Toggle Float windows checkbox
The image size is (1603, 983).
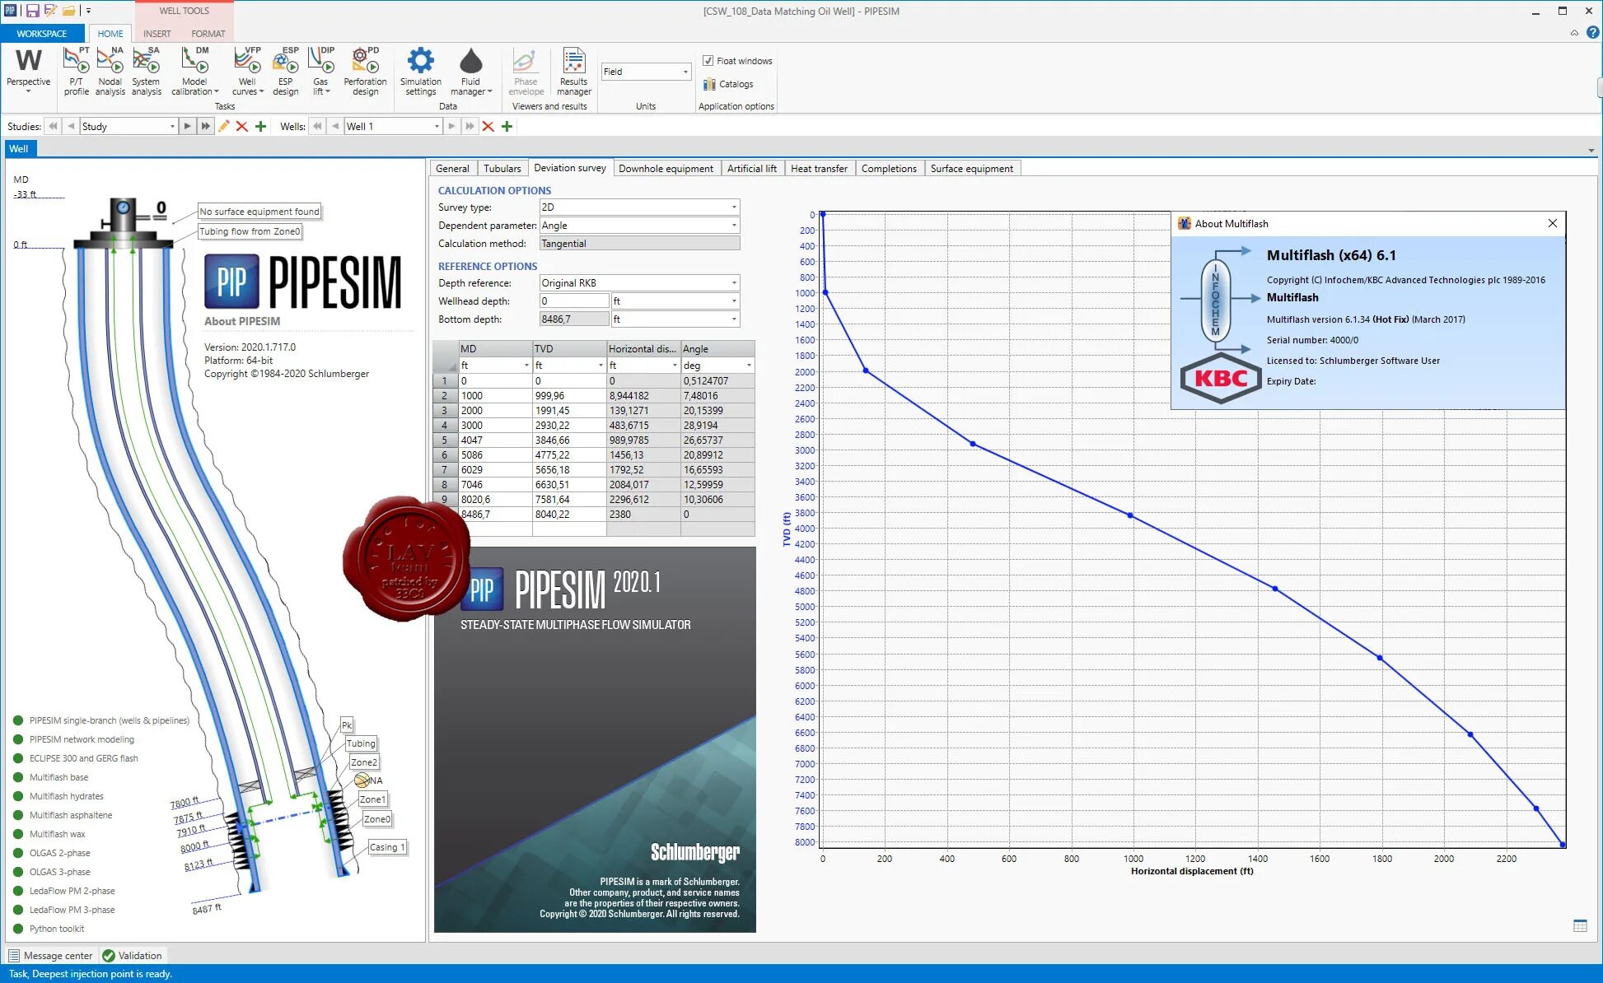pos(708,60)
